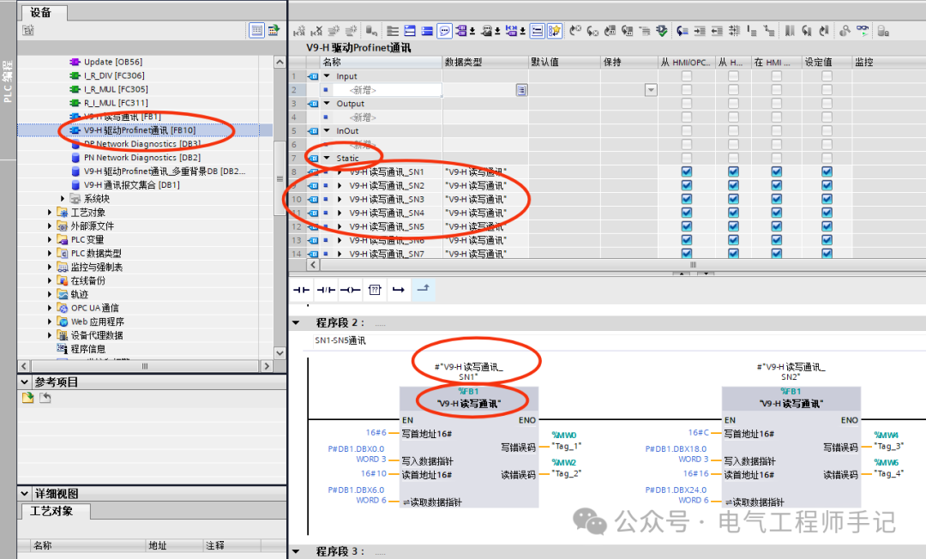Collapse the 参考项目 panel
Image resolution: width=926 pixels, height=559 pixels.
coord(24,382)
